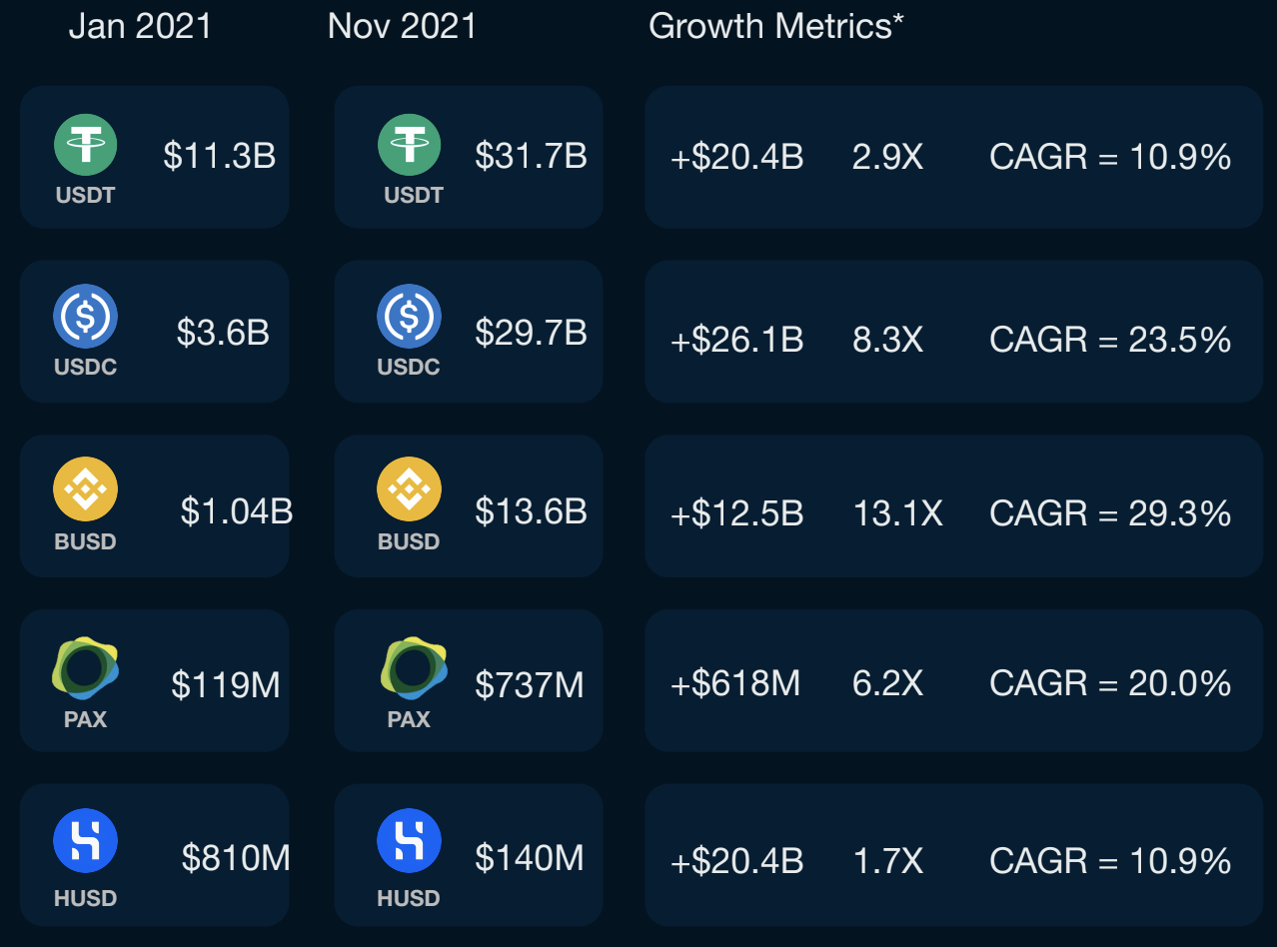Image resolution: width=1277 pixels, height=947 pixels.
Task: Select the Jan 2021 column header
Action: [140, 26]
